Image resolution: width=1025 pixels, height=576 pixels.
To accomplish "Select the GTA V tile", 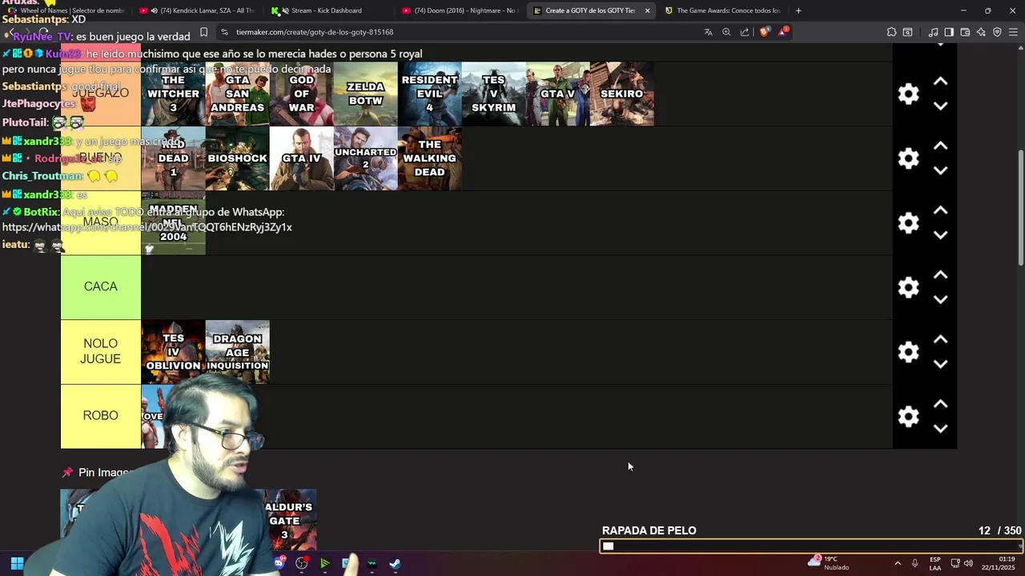I will click(x=557, y=94).
